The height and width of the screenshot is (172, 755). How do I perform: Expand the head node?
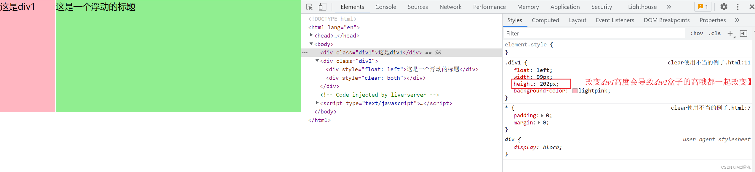pyautogui.click(x=311, y=35)
